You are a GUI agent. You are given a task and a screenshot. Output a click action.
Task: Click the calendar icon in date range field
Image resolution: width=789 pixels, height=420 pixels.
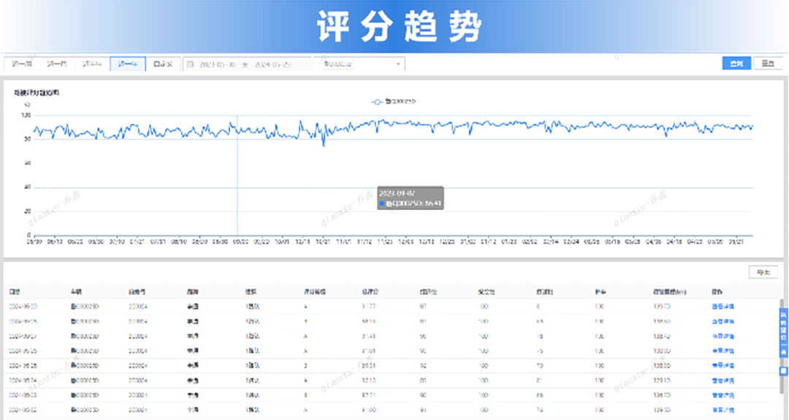click(x=190, y=64)
